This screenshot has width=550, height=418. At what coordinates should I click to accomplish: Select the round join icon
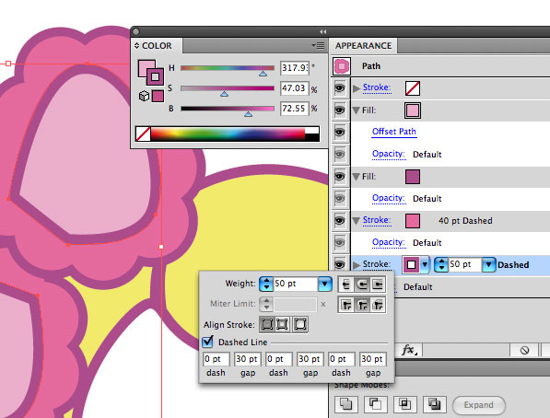[362, 305]
